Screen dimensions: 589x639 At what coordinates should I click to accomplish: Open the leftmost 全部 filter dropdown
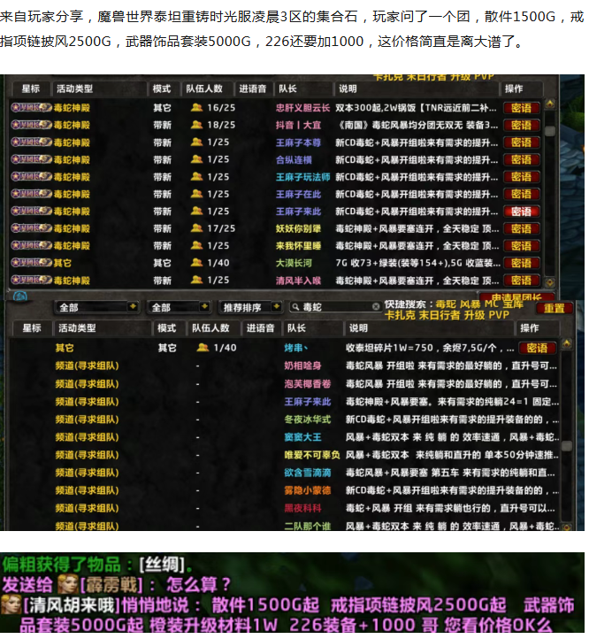point(96,307)
